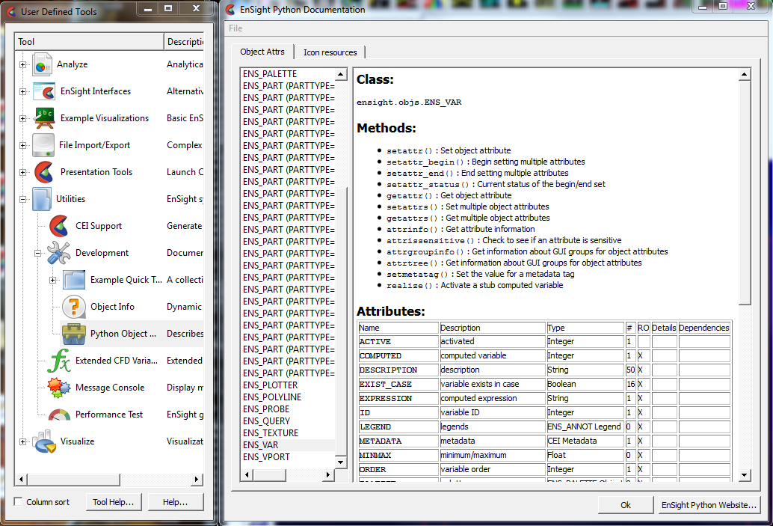Expand the Analyze tree node

tap(22, 64)
